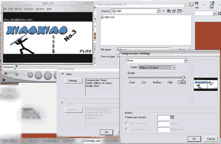Open the Movie menu in QuickTime player
The width and height of the screenshot is (221, 144).
click(18, 9)
